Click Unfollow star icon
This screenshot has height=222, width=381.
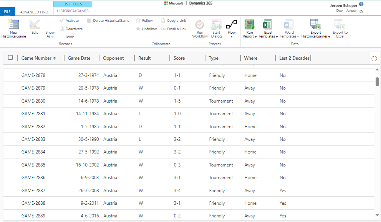(138, 29)
